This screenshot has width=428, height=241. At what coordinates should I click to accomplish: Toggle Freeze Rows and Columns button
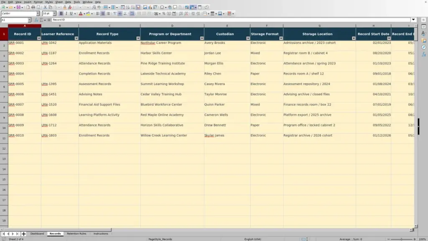coord(192,7)
